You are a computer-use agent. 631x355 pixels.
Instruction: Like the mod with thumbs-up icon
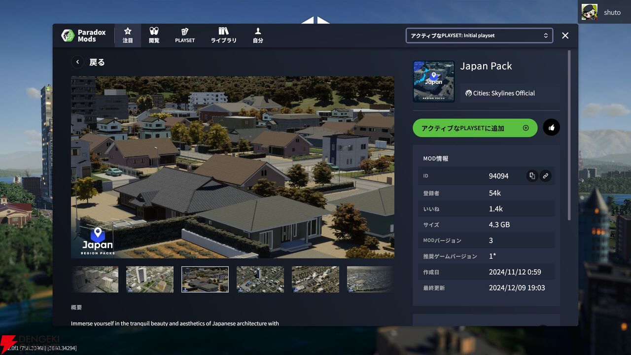click(551, 128)
